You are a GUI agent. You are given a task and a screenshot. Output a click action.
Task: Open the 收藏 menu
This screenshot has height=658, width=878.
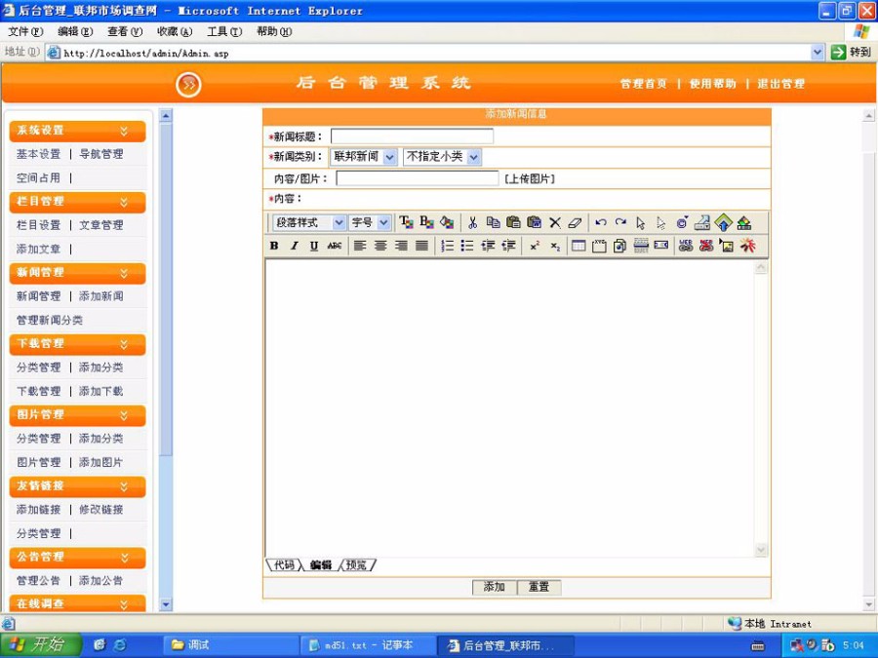click(x=175, y=32)
